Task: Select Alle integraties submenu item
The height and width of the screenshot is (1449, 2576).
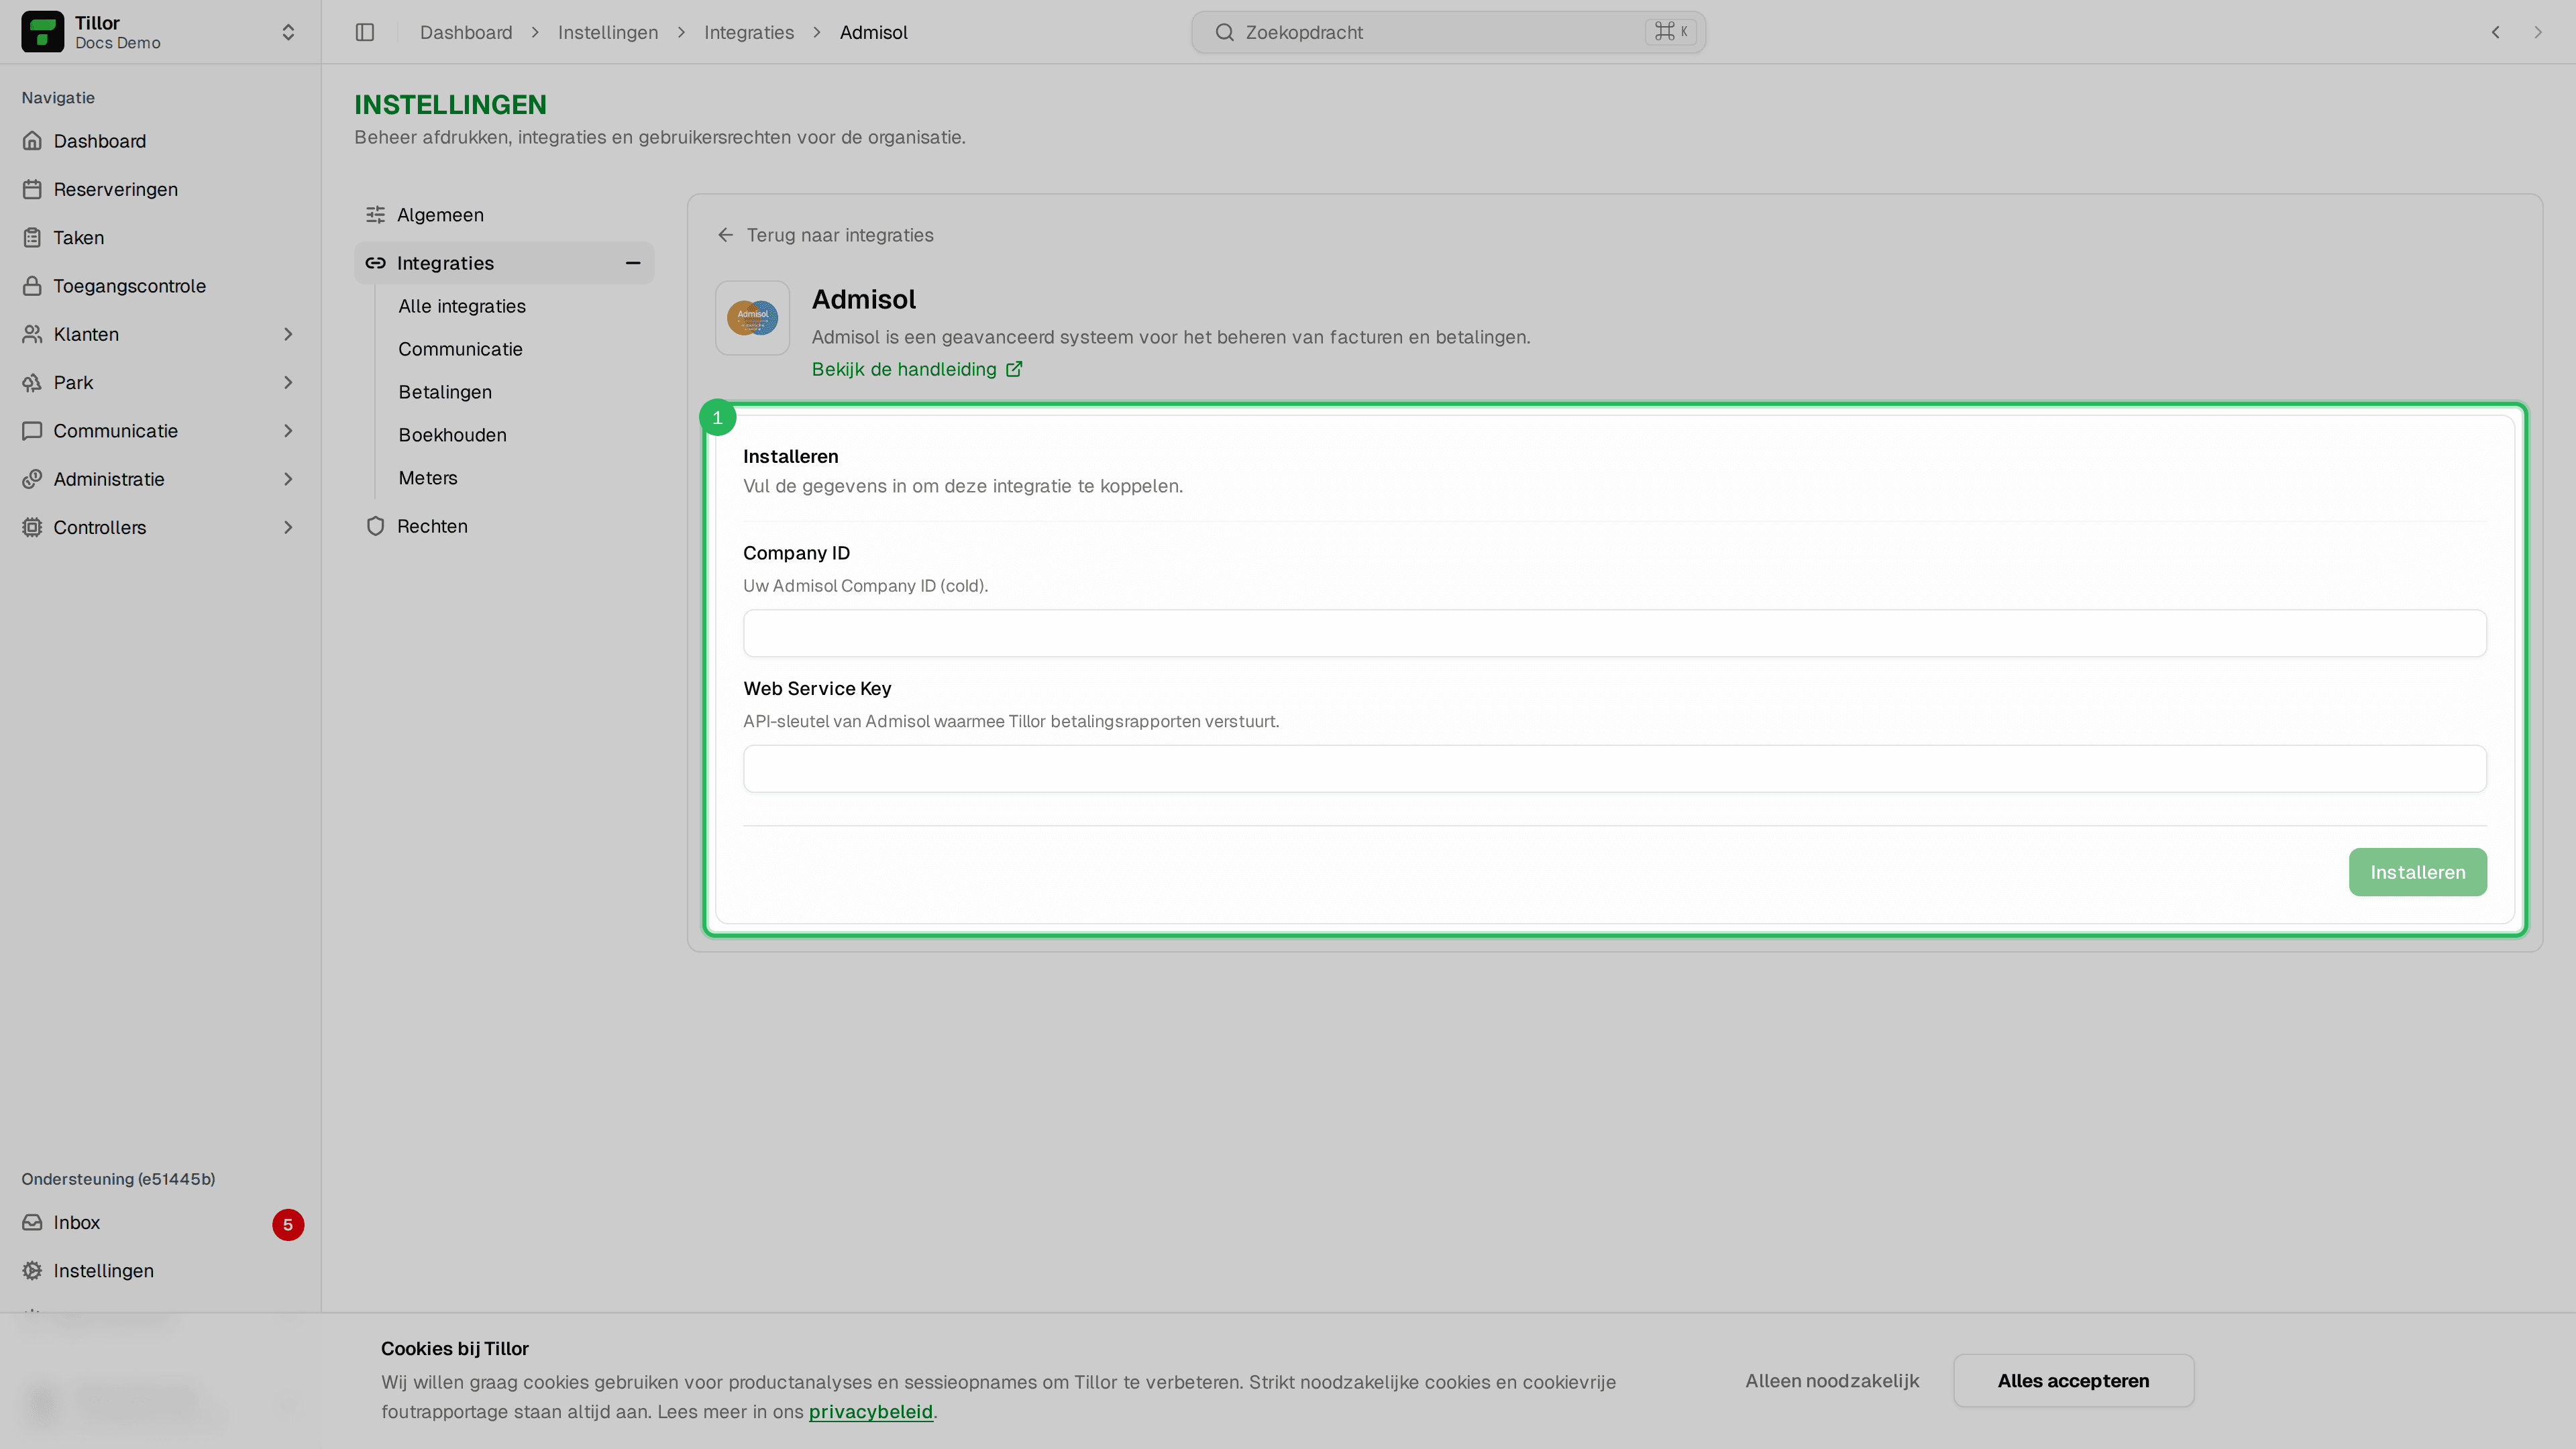Action: 462,306
